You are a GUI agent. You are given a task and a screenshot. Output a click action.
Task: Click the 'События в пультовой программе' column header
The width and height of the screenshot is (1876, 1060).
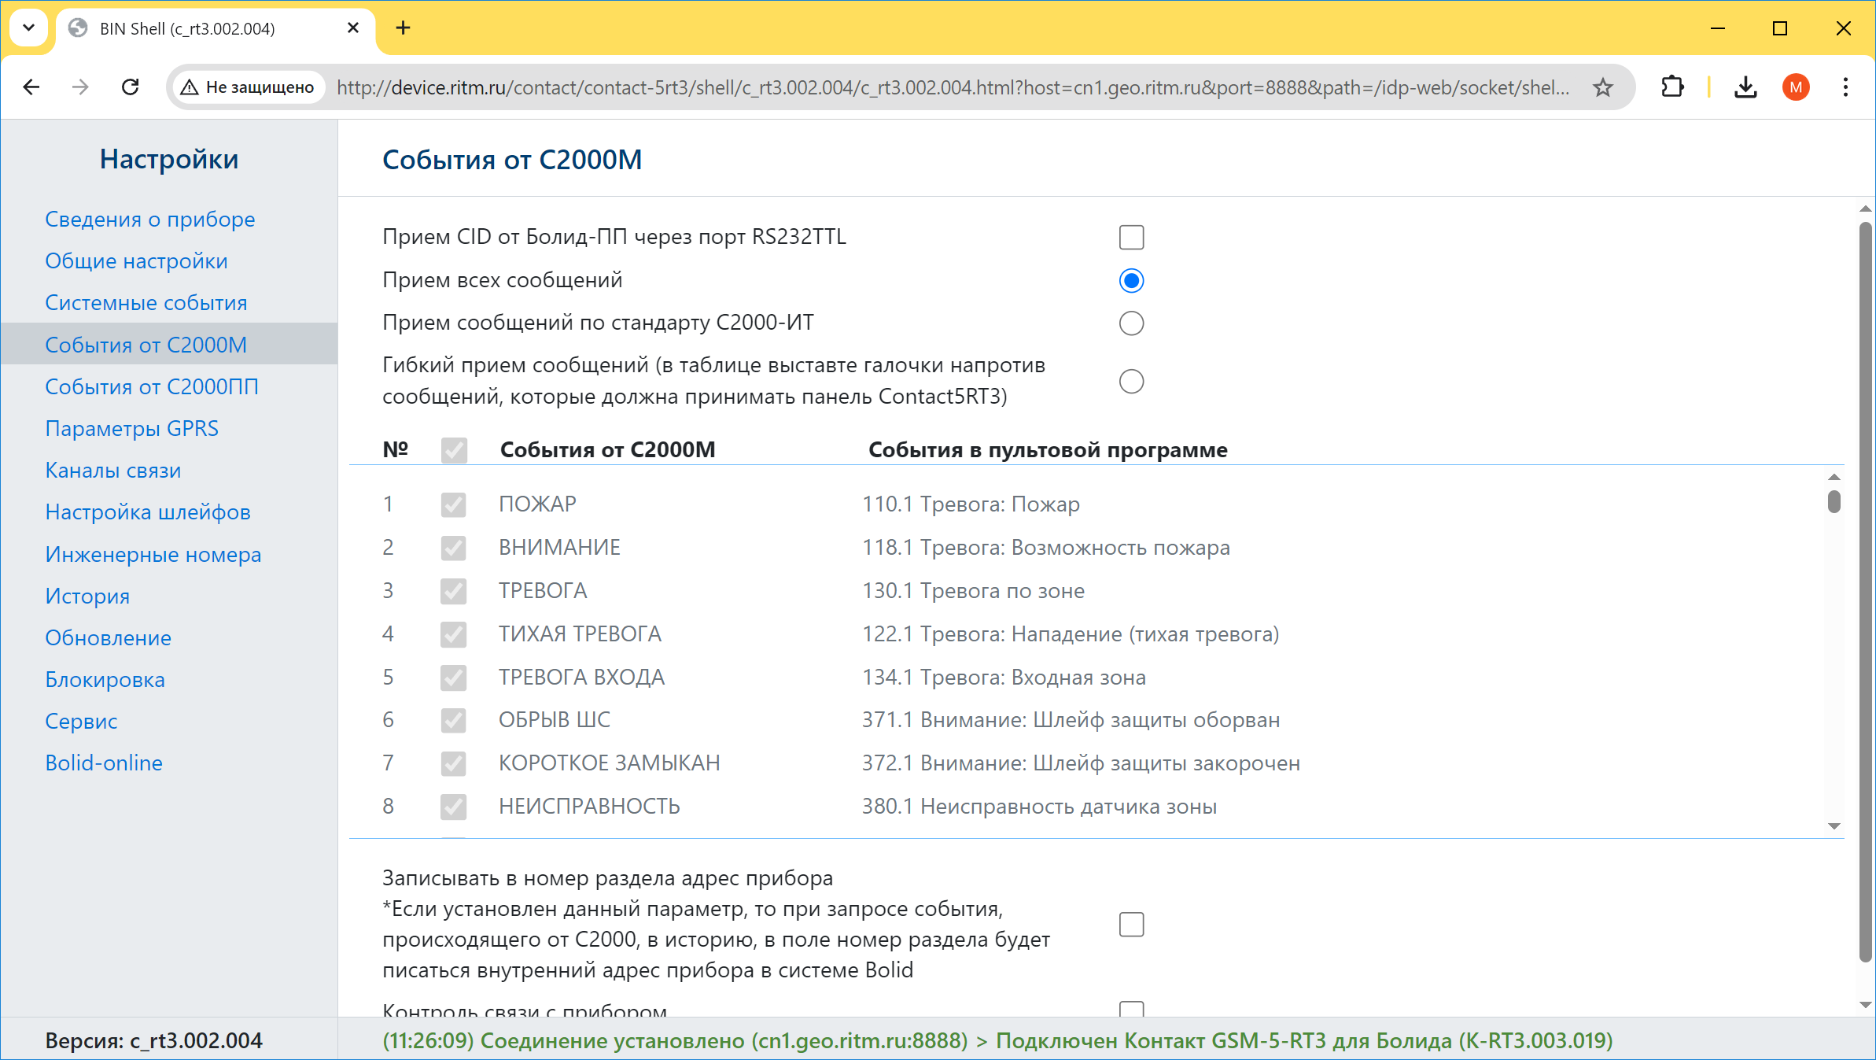(x=1048, y=449)
